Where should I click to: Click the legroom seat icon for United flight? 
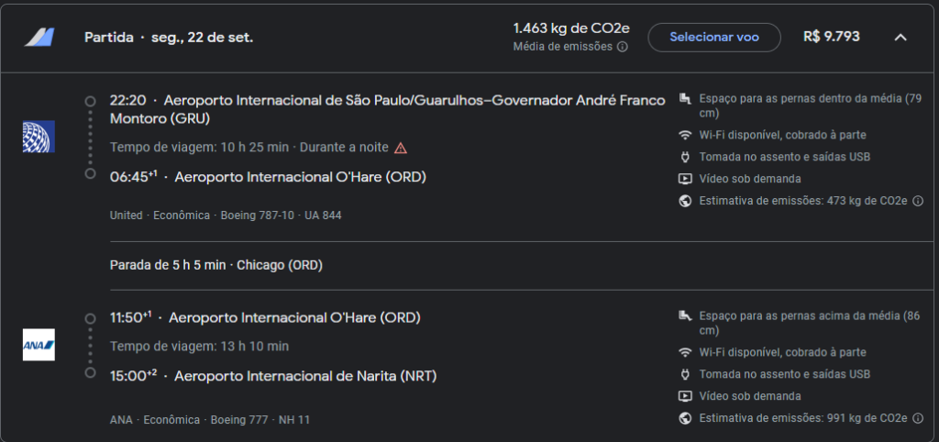[x=684, y=98]
